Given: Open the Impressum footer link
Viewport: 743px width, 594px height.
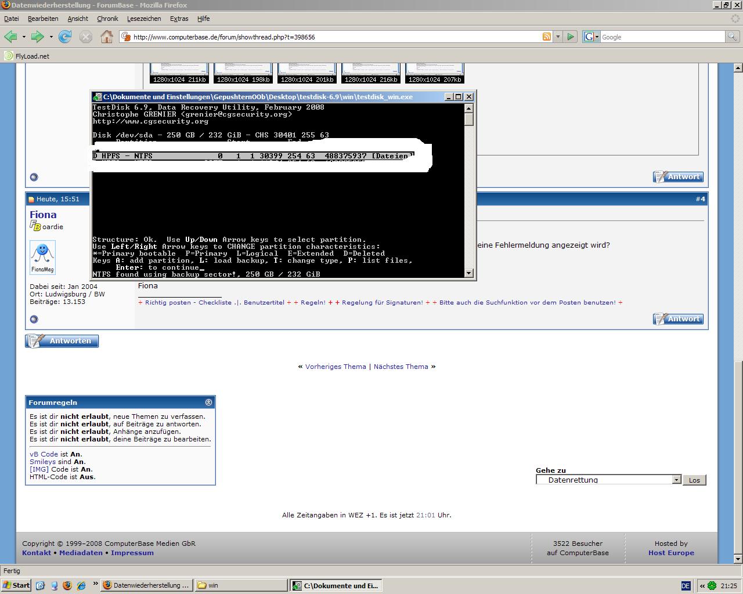Looking at the screenshot, I should (x=132, y=553).
